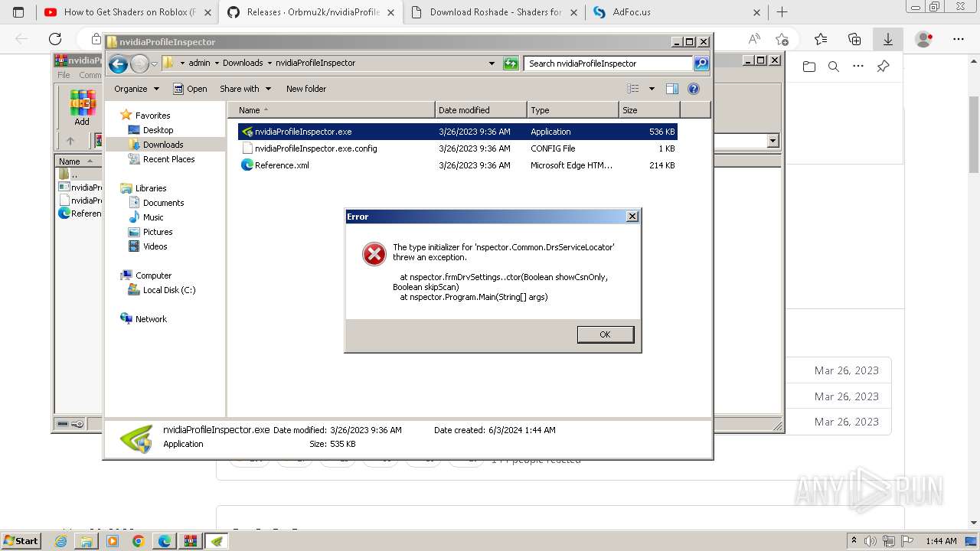
Task: Click admin in the address breadcrumb
Action: click(199, 64)
